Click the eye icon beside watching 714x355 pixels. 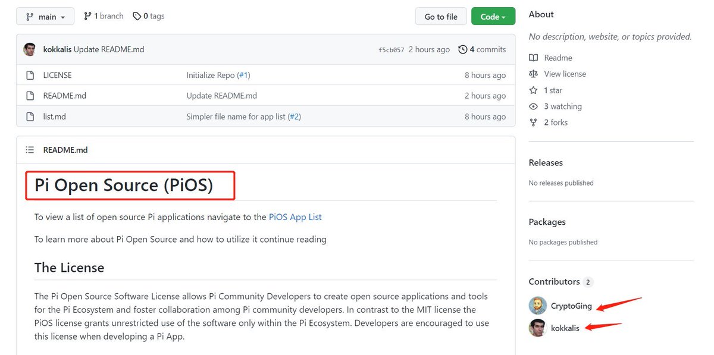click(x=533, y=106)
